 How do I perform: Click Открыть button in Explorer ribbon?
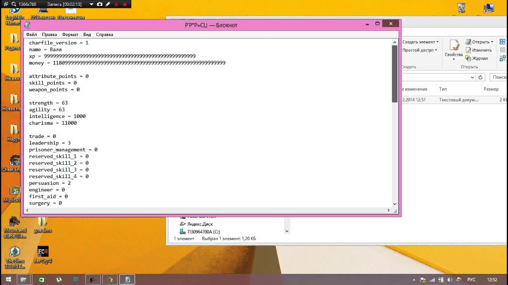click(x=479, y=42)
